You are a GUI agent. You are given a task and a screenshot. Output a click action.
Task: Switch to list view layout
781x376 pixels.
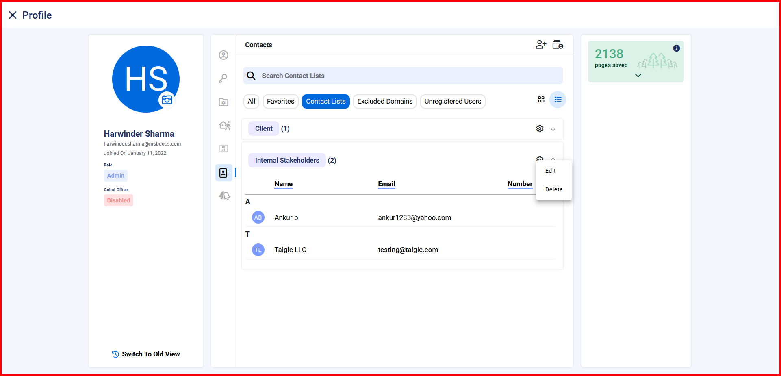558,100
